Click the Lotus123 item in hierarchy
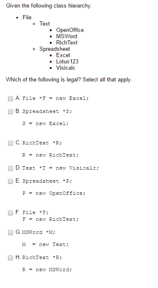The width and height of the screenshot is (158, 288). click(67, 61)
